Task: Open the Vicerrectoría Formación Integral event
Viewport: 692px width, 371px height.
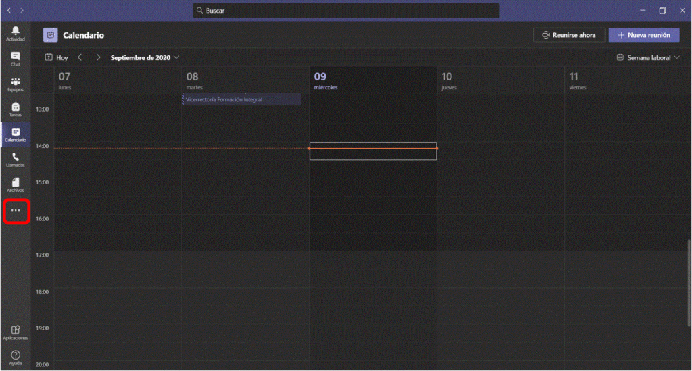Action: coord(241,99)
